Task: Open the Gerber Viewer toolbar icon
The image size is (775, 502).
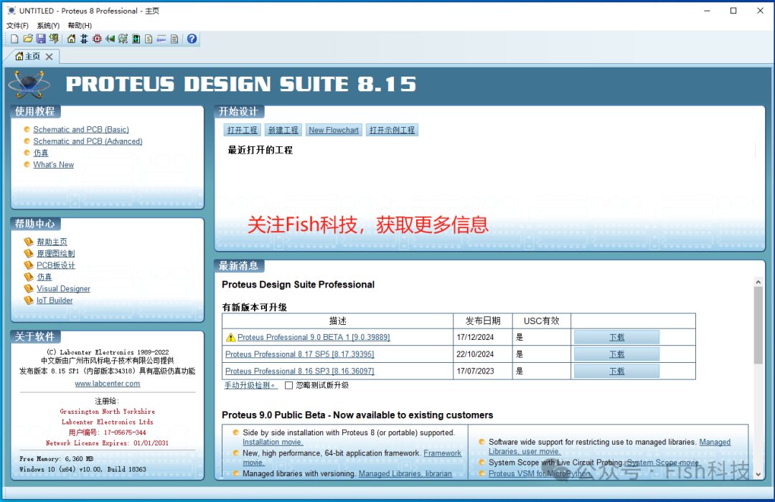Action: click(123, 39)
